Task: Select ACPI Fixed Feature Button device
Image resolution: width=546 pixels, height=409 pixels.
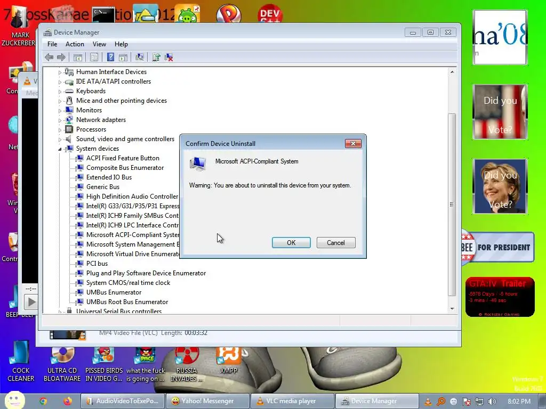Action: [123, 158]
